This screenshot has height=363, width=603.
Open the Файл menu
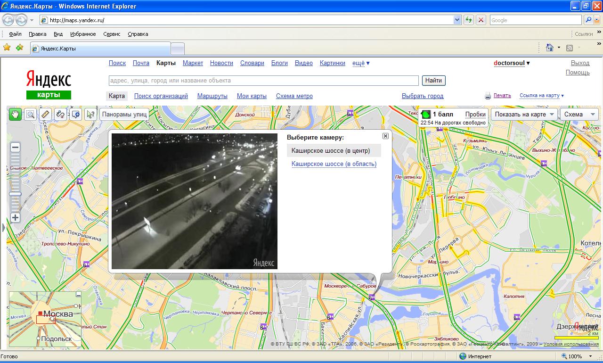pyautogui.click(x=15, y=34)
